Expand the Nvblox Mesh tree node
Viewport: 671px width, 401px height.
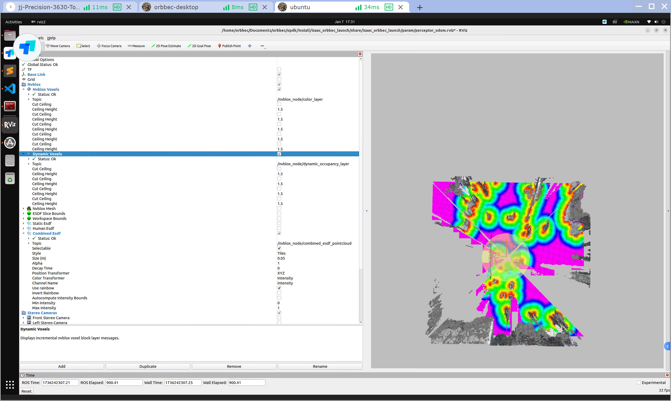click(x=24, y=208)
